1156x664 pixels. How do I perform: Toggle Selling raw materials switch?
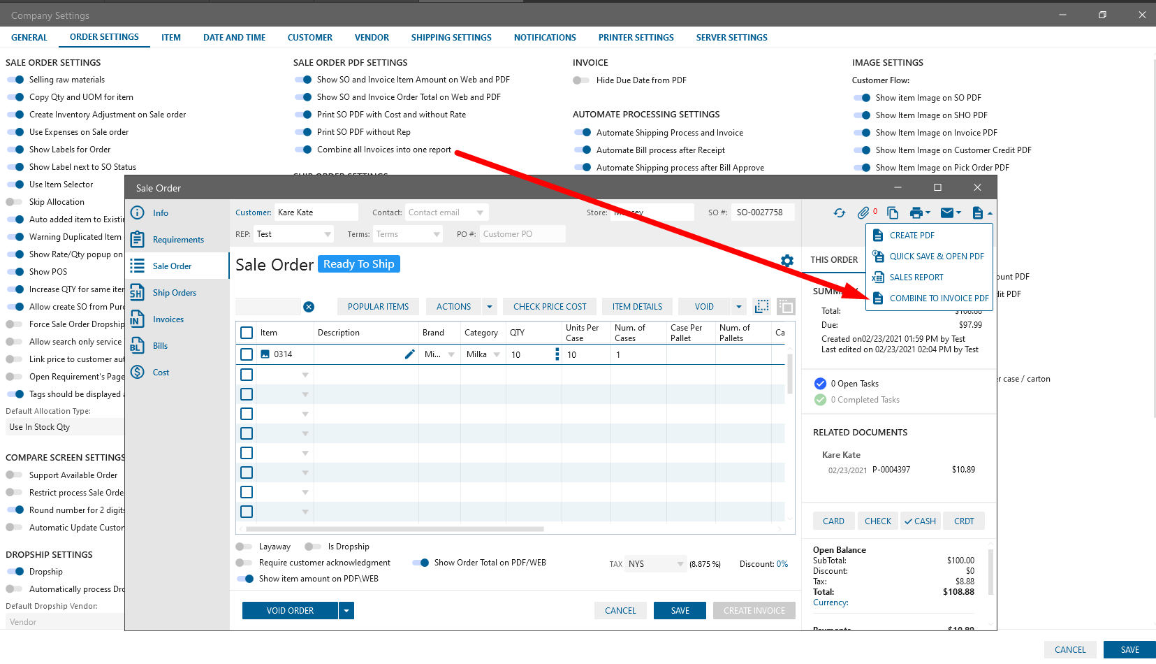pyautogui.click(x=15, y=80)
